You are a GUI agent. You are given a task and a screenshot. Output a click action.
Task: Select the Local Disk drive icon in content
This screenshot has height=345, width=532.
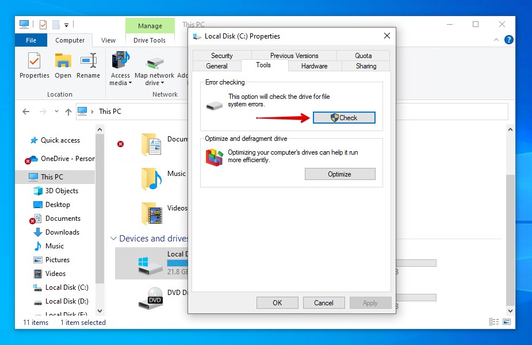(150, 266)
